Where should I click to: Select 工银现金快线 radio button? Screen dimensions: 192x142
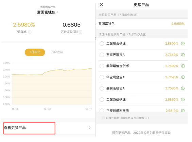[x=102, y=43]
